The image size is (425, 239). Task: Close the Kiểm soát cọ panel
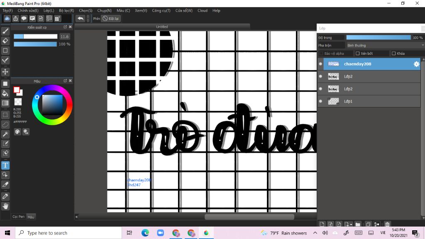pos(70,27)
